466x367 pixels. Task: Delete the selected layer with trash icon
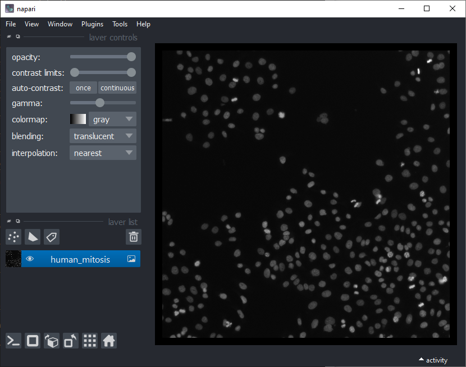coord(133,237)
